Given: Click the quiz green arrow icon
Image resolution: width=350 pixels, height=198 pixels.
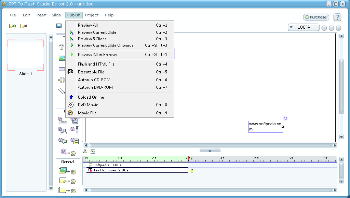Looking at the screenshot, I should (x=63, y=141).
